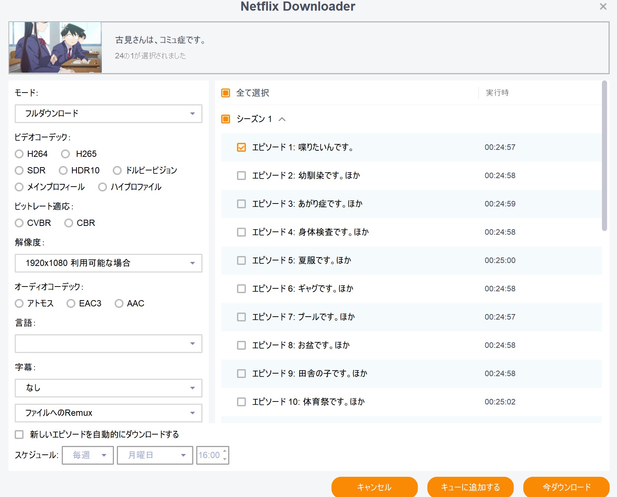The width and height of the screenshot is (617, 497).
Task: Open the 月曜日 weekday dropdown
Action: click(155, 455)
